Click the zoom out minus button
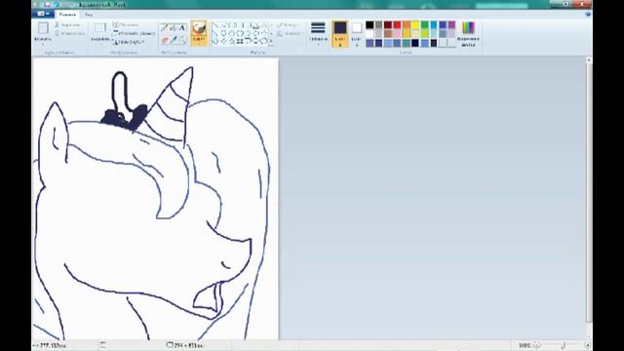Image resolution: width=624 pixels, height=351 pixels. click(x=537, y=345)
